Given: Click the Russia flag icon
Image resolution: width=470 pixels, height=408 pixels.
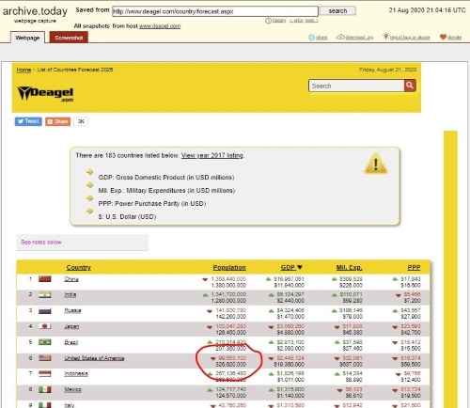Looking at the screenshot, I should click(45, 310).
